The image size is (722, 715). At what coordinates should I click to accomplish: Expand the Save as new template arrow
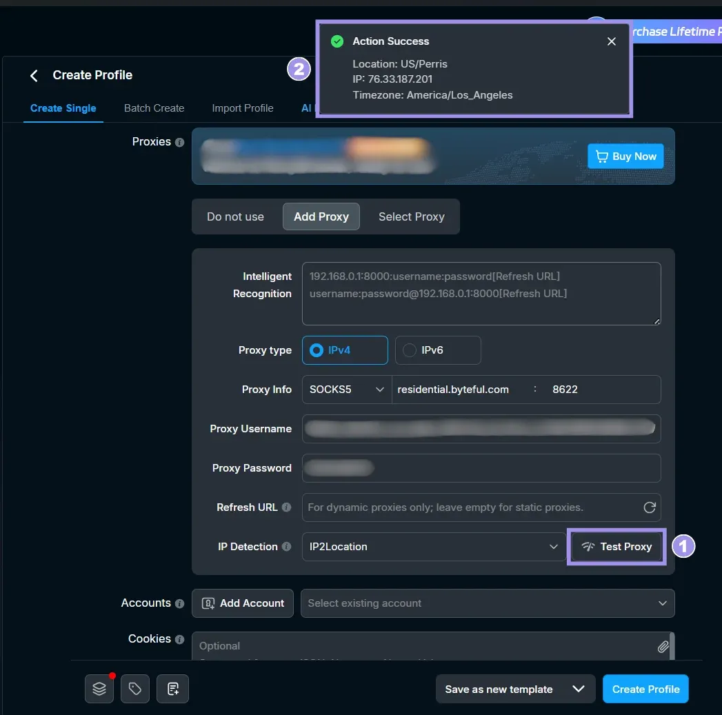(x=579, y=689)
